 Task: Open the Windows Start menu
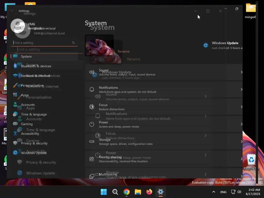[104, 192]
